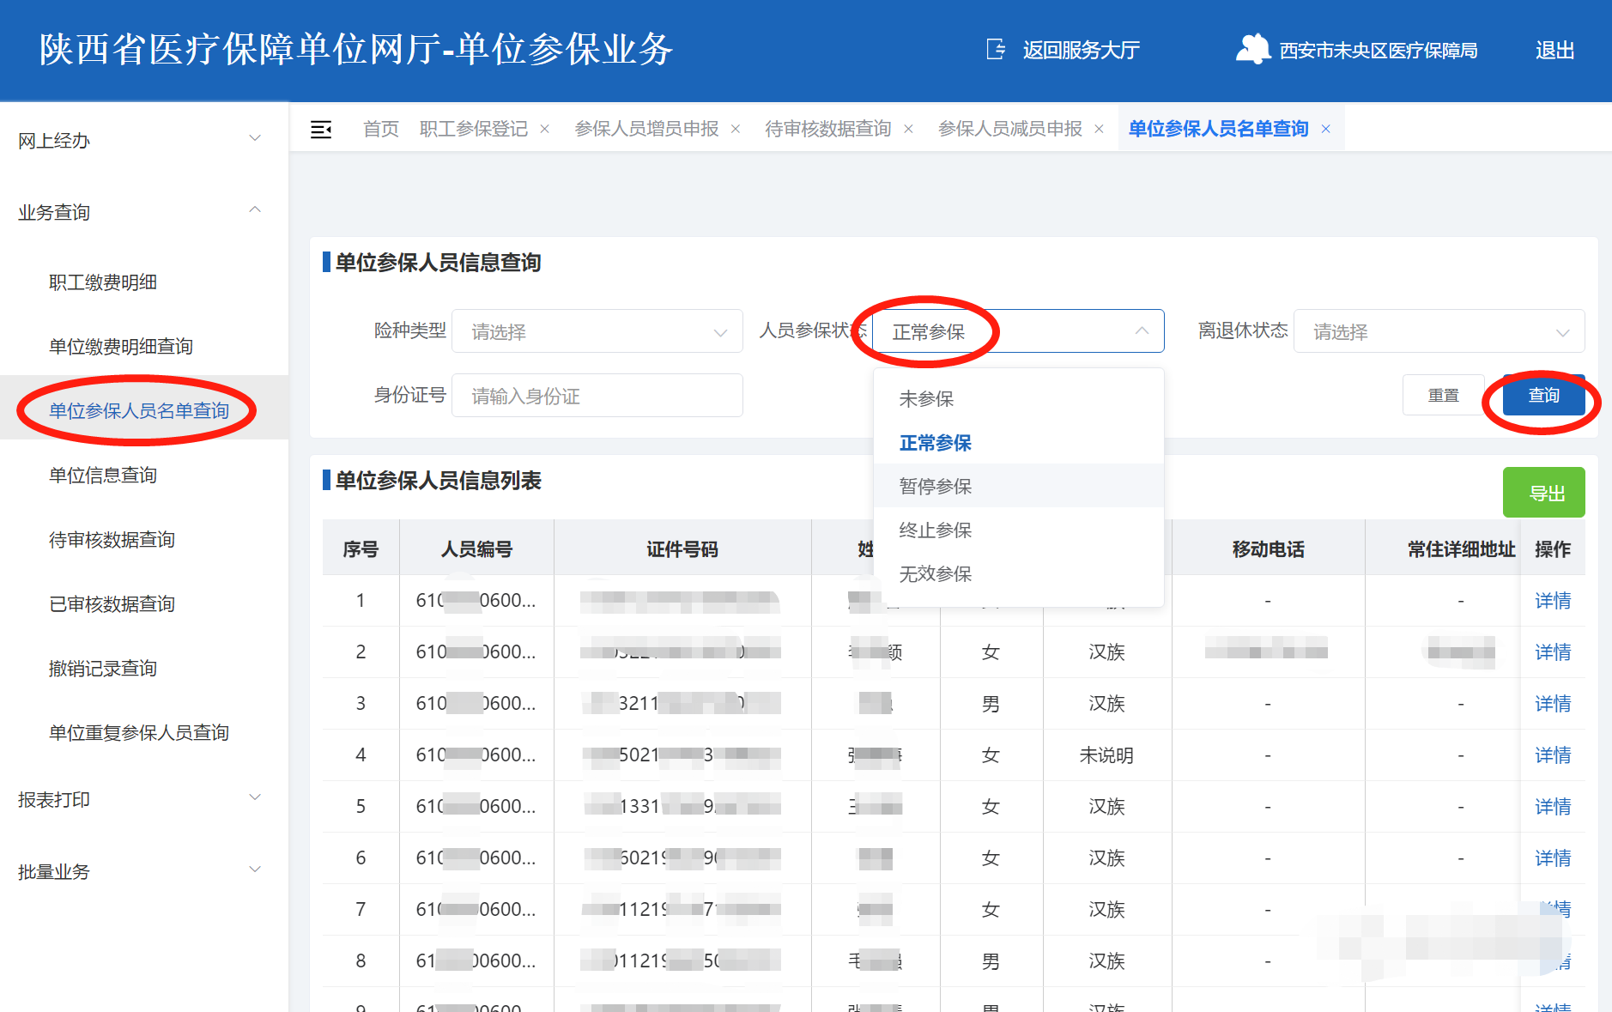This screenshot has width=1612, height=1012.
Task: Open the 险种类型 dropdown
Action: 597,331
